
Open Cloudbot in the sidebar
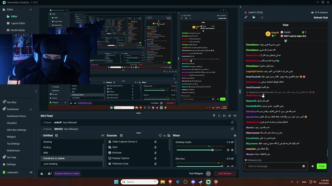(12, 123)
